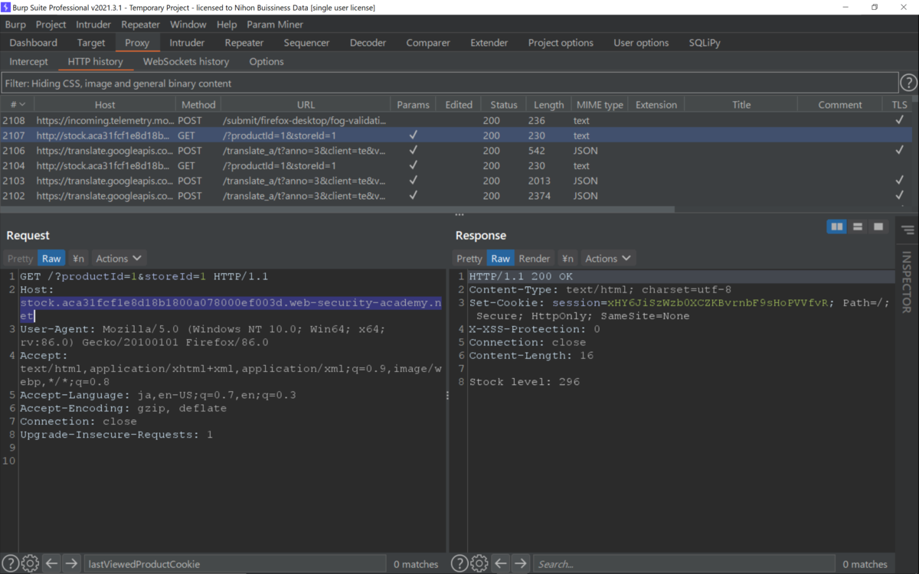
Task: Switch Response view to Render
Action: tap(535, 258)
